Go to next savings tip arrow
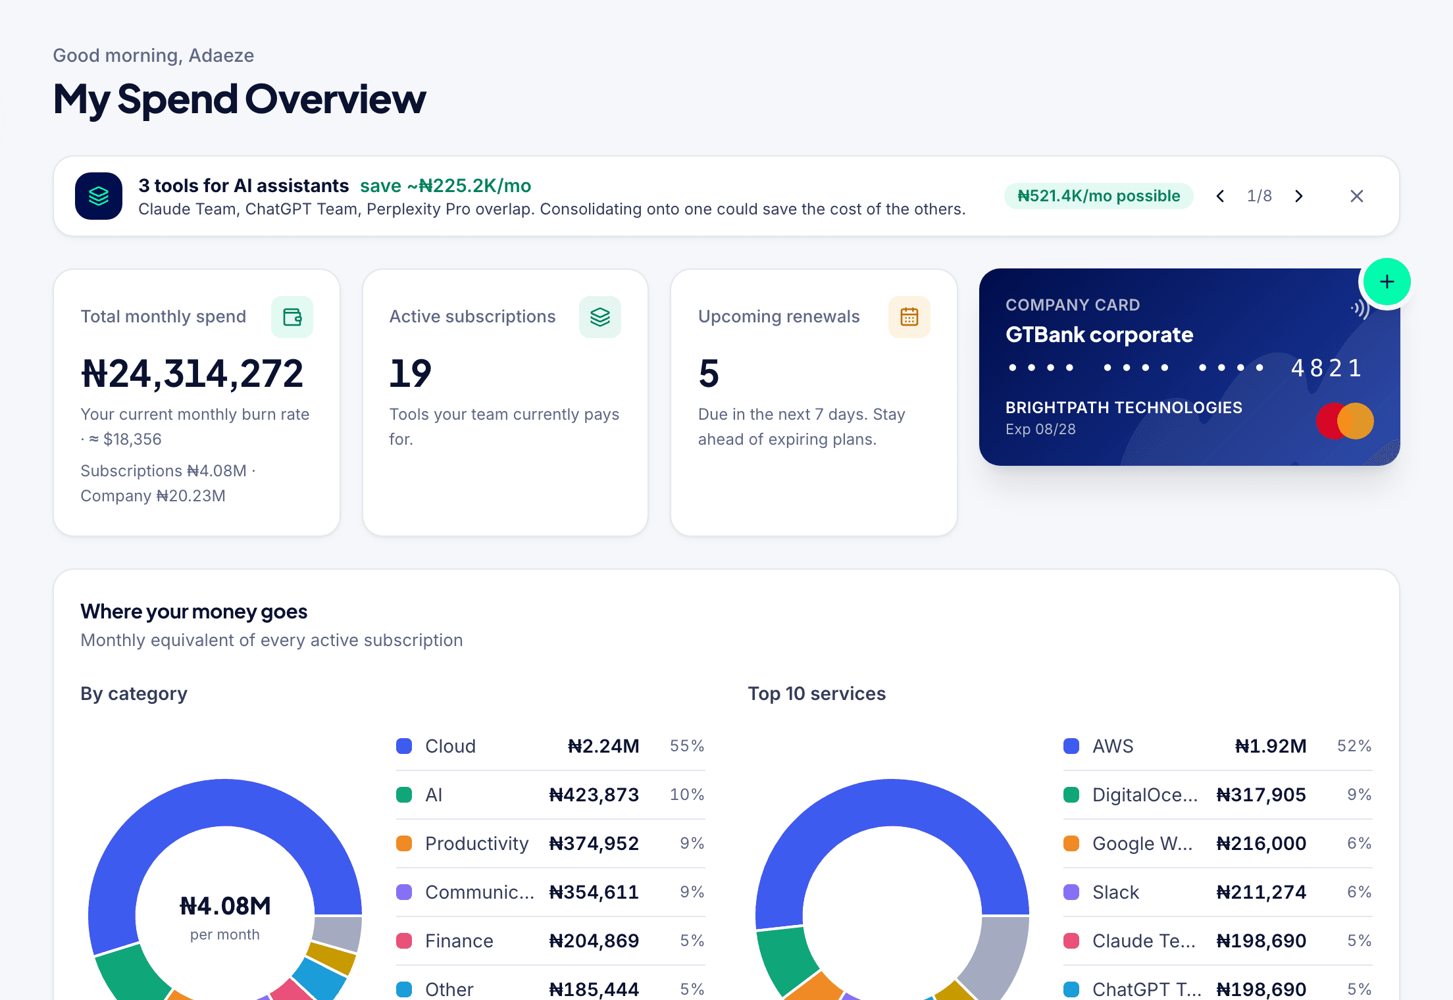1453x1000 pixels. pyautogui.click(x=1299, y=196)
